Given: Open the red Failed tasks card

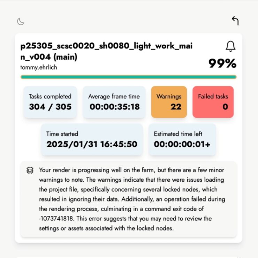Looking at the screenshot, I should pyautogui.click(x=213, y=102).
